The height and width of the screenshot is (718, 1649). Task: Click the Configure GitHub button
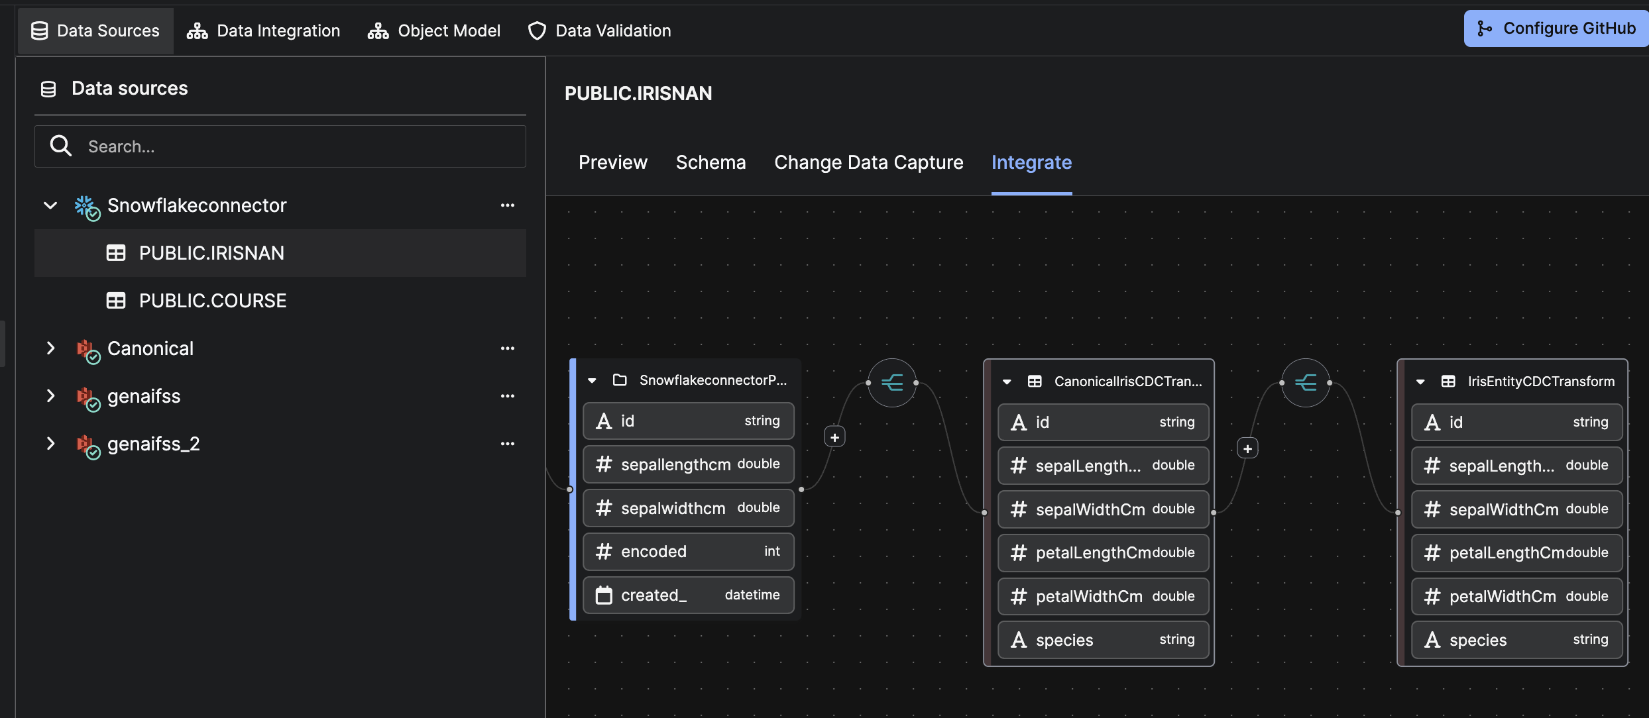click(1556, 28)
